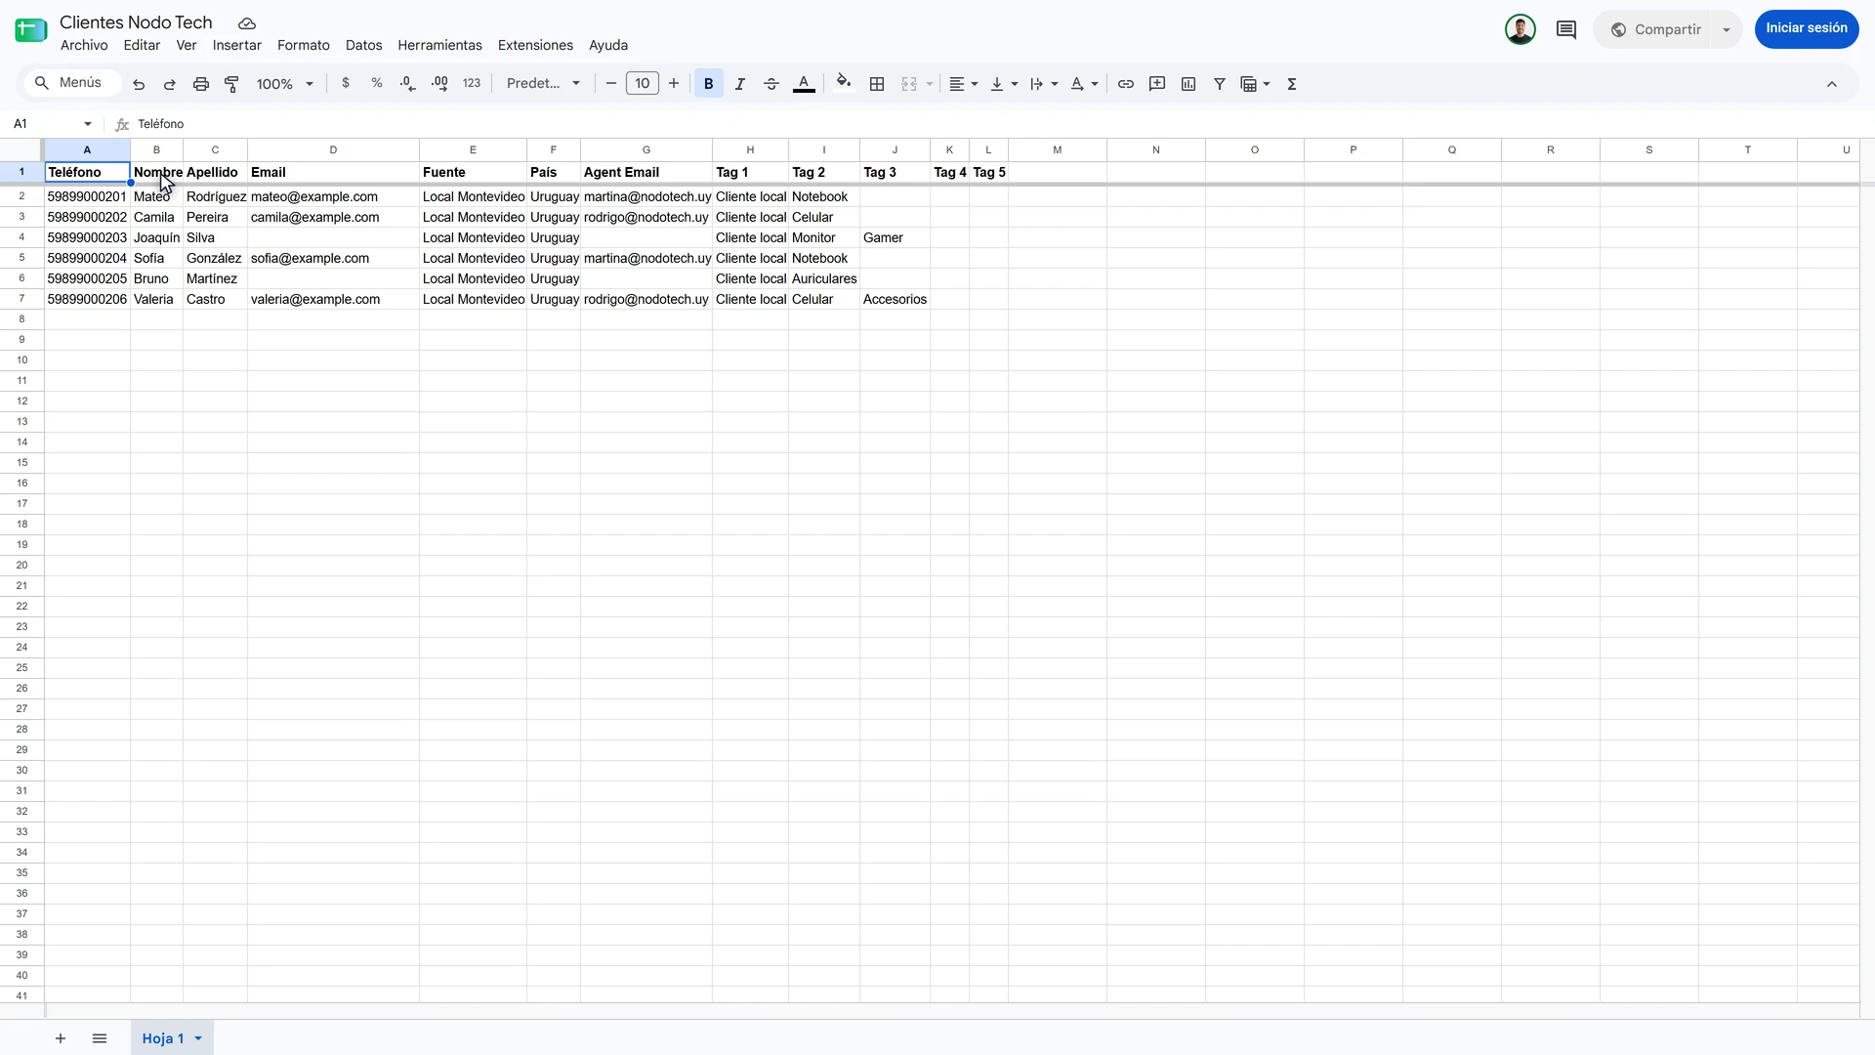Open horizontal align dropdown
The height and width of the screenshot is (1055, 1875).
pyautogui.click(x=964, y=84)
